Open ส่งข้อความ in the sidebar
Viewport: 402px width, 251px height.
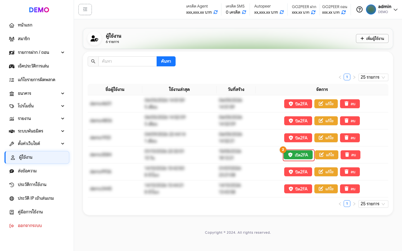37,171
